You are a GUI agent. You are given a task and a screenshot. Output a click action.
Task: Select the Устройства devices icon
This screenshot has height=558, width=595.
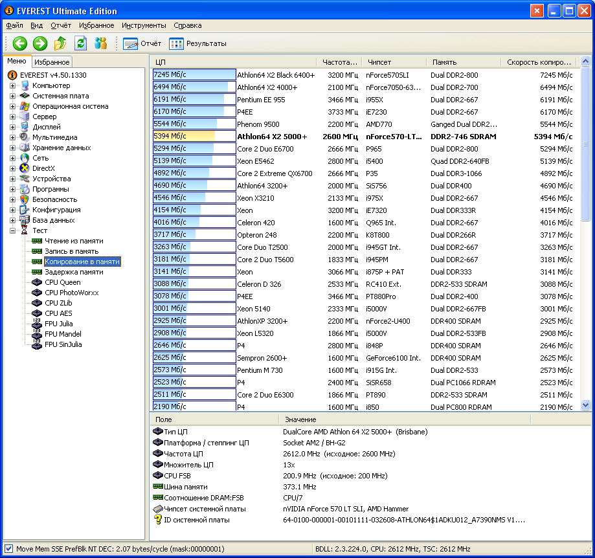point(25,179)
